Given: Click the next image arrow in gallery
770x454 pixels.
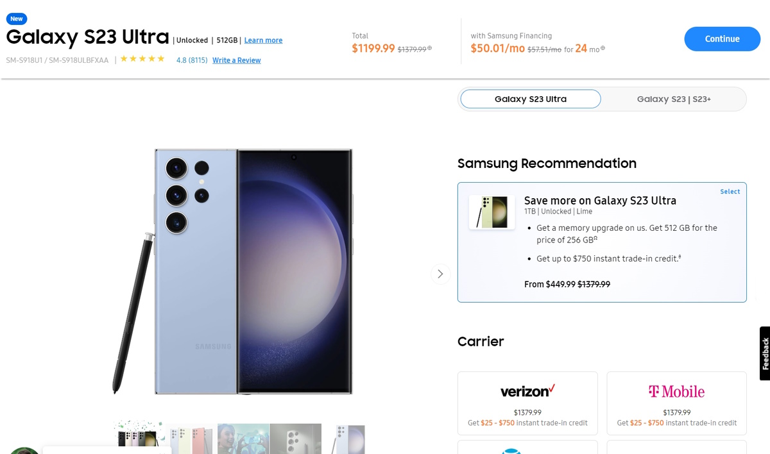Looking at the screenshot, I should (x=440, y=274).
